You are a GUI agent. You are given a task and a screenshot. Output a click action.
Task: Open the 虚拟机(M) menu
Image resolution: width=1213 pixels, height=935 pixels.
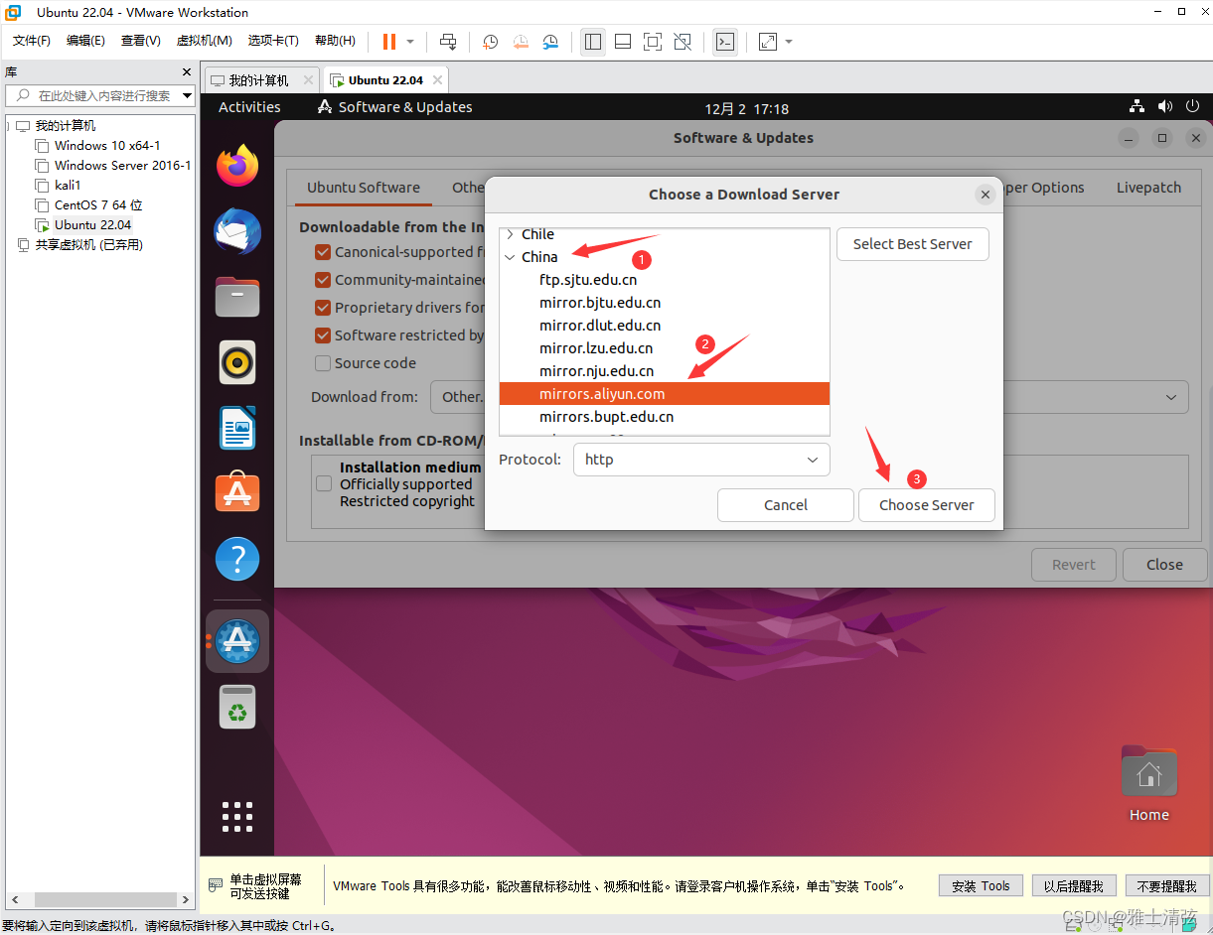pos(205,41)
